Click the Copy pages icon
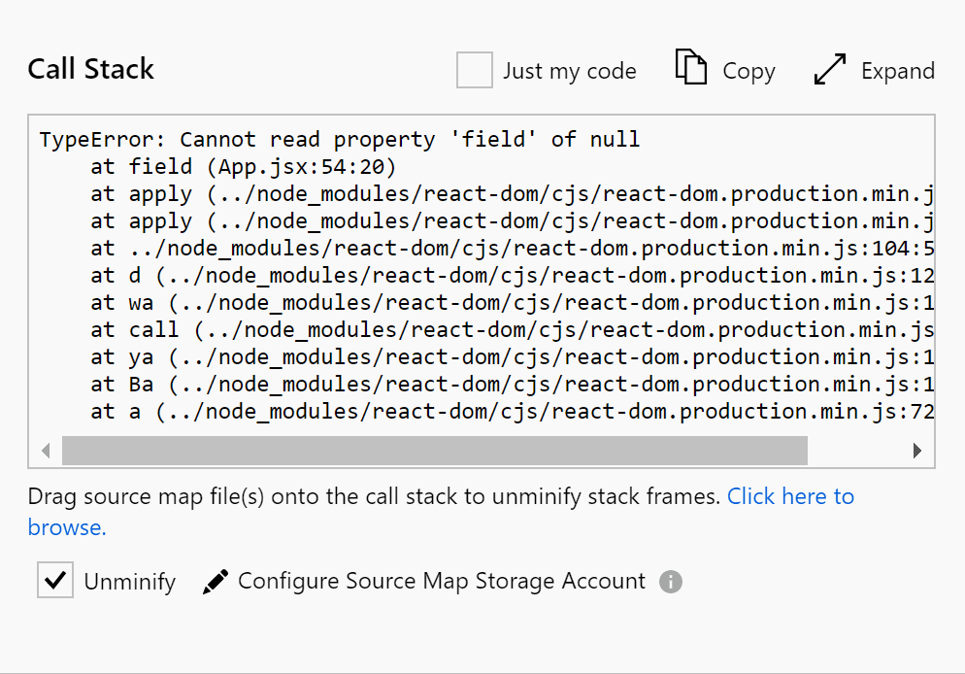965x674 pixels. 690,69
